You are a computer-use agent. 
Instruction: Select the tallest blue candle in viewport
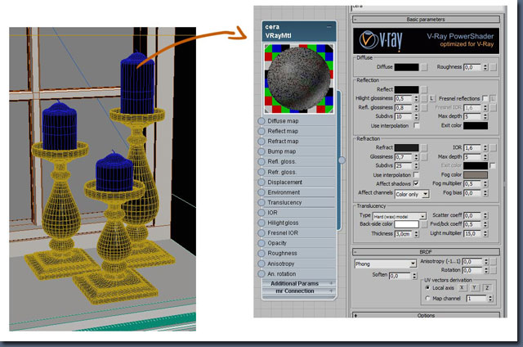(x=137, y=83)
